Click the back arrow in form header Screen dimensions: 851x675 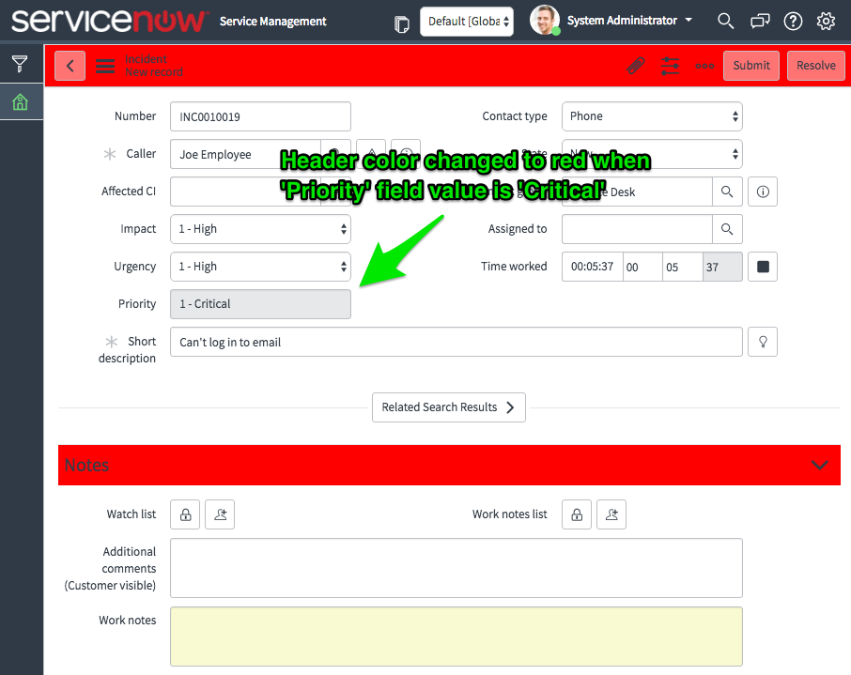(x=70, y=66)
